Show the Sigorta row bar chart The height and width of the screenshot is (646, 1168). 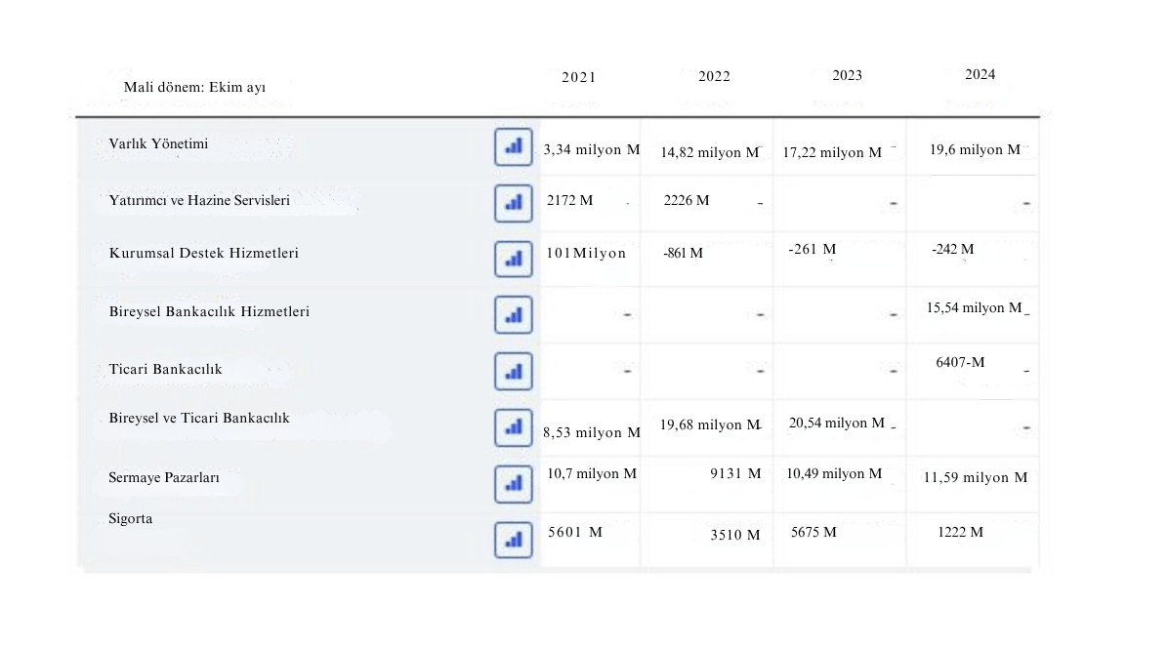tap(513, 539)
